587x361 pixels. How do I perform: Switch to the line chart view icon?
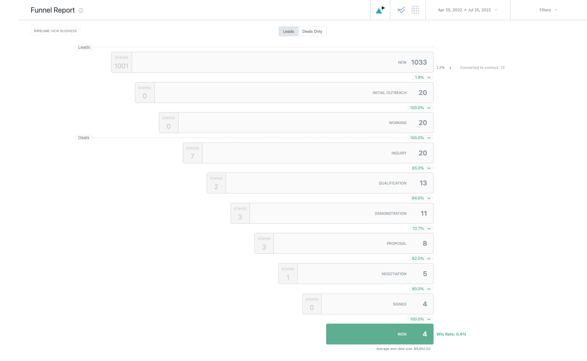[401, 10]
